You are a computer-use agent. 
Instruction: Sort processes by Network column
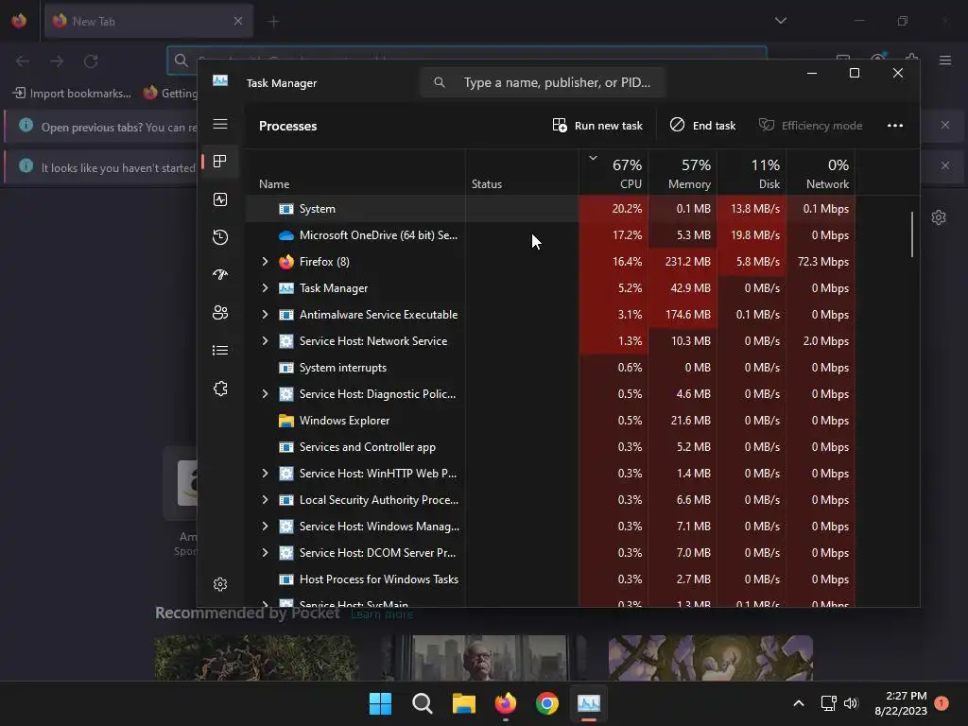821,174
